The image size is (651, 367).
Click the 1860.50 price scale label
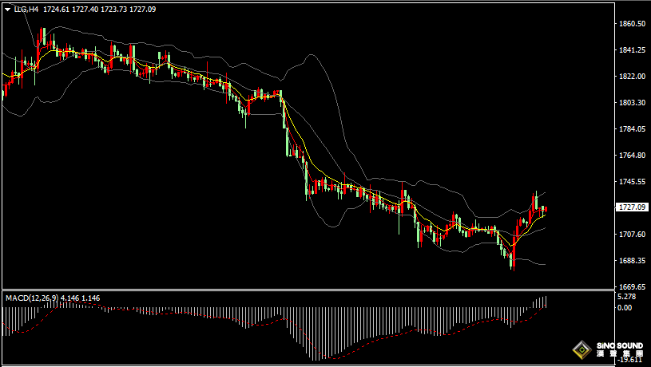click(632, 24)
